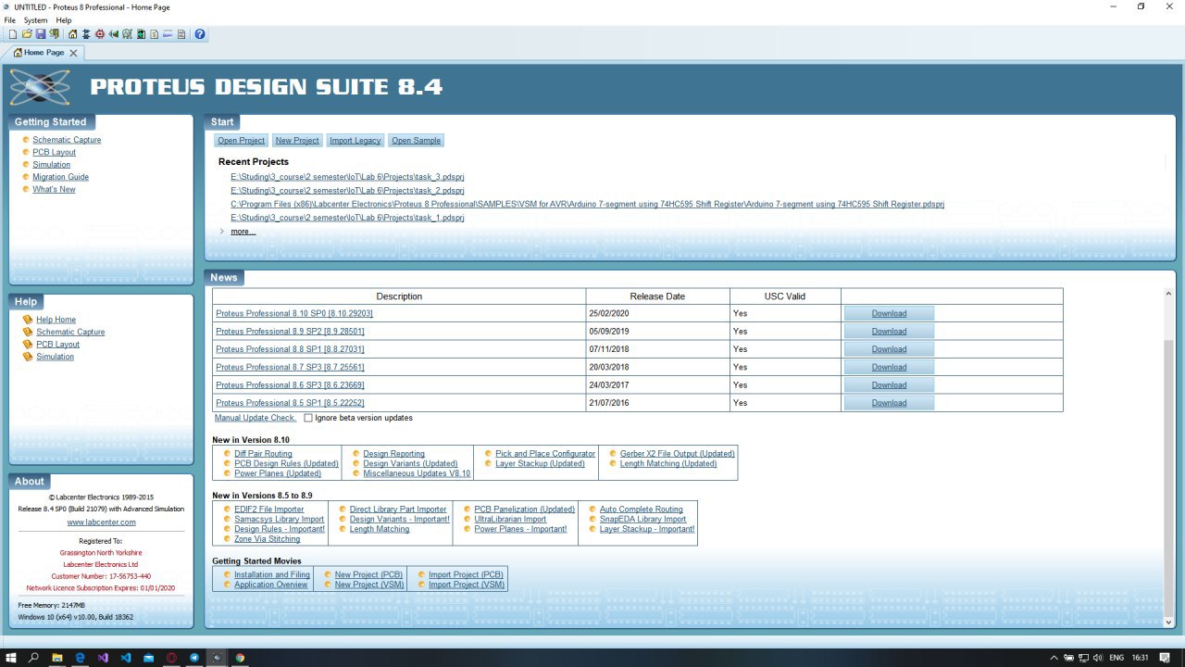Open the System menu

click(35, 19)
